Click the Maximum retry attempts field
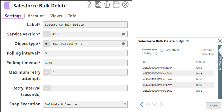Viewport: 224px width, 112px height. [x=89, y=72]
